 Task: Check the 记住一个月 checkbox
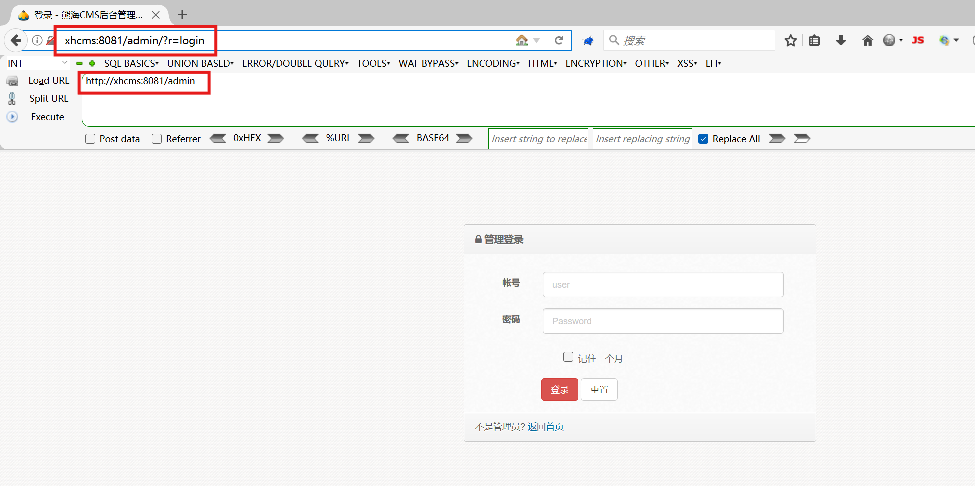click(568, 357)
